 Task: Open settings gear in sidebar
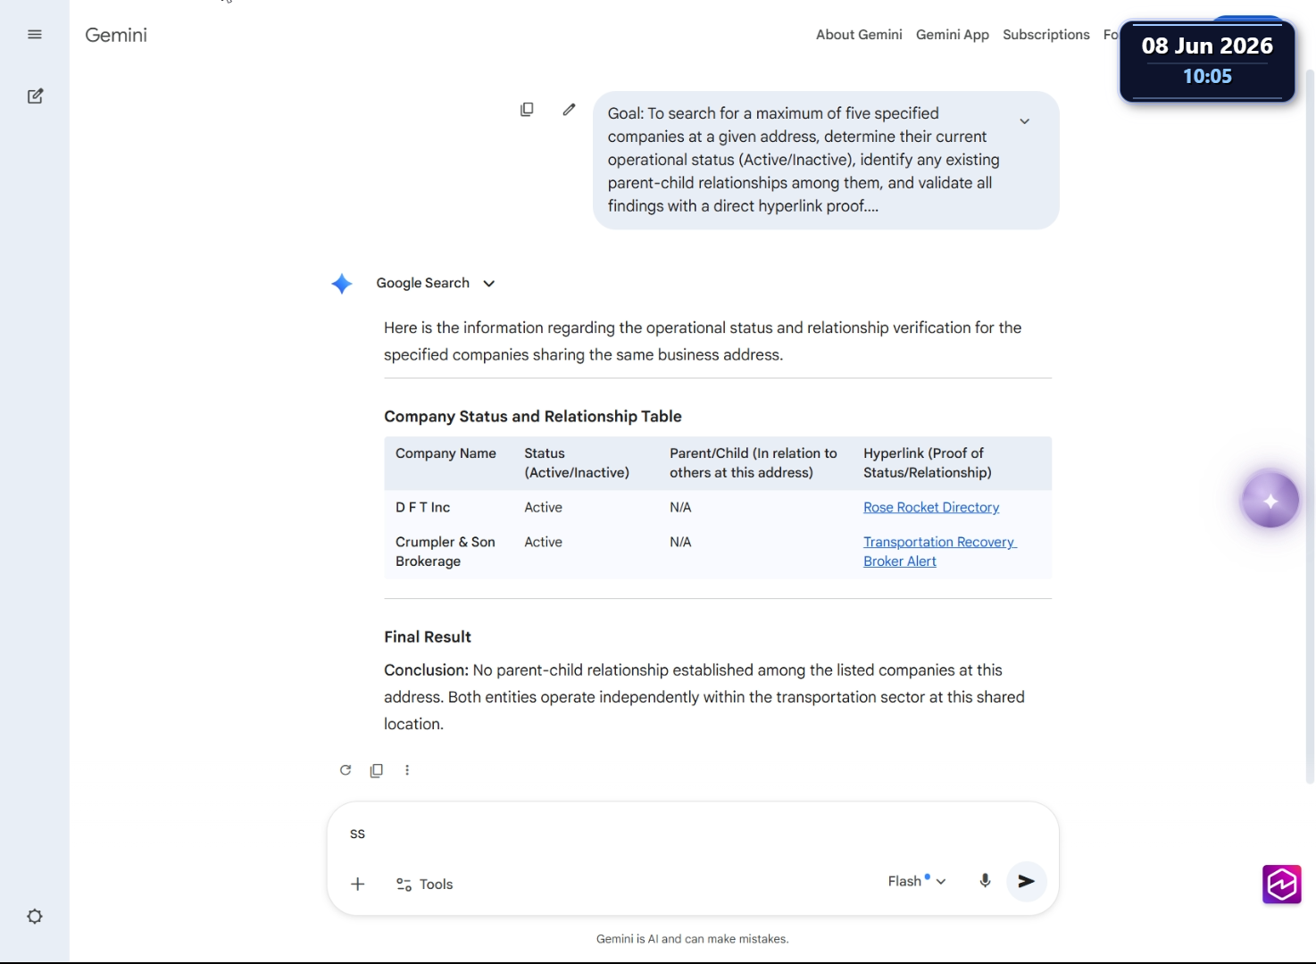(x=35, y=917)
